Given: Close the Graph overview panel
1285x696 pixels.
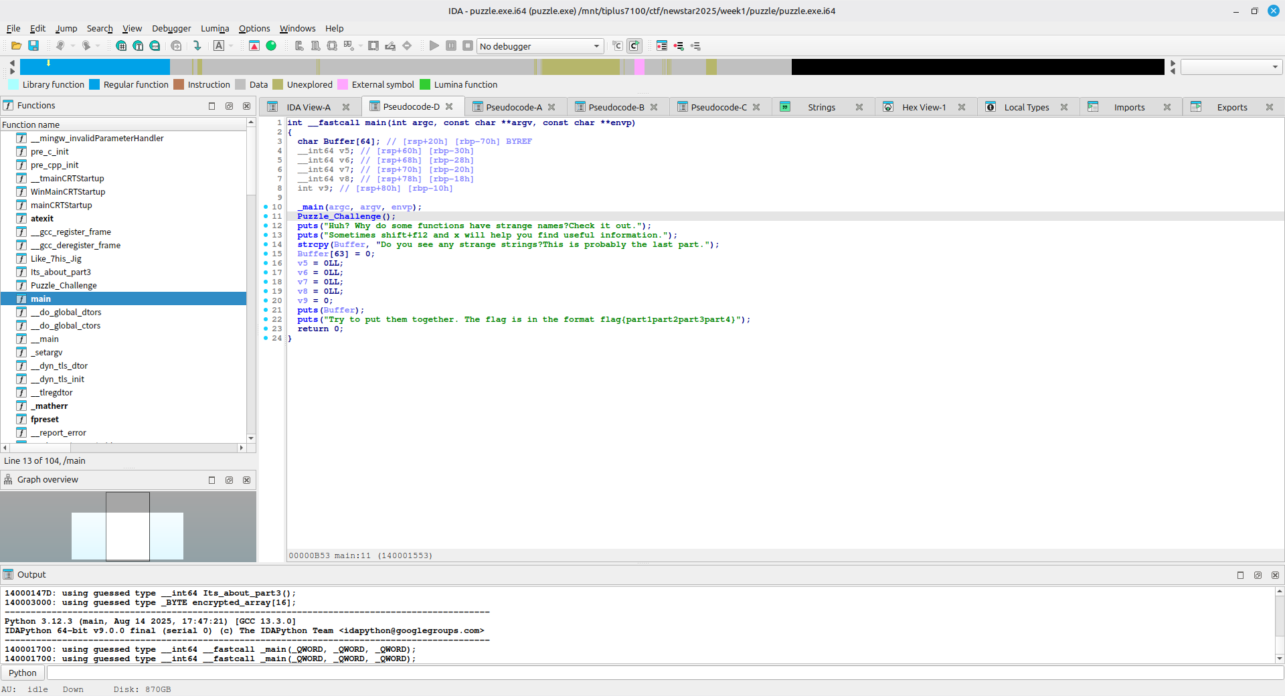Looking at the screenshot, I should click(x=246, y=480).
